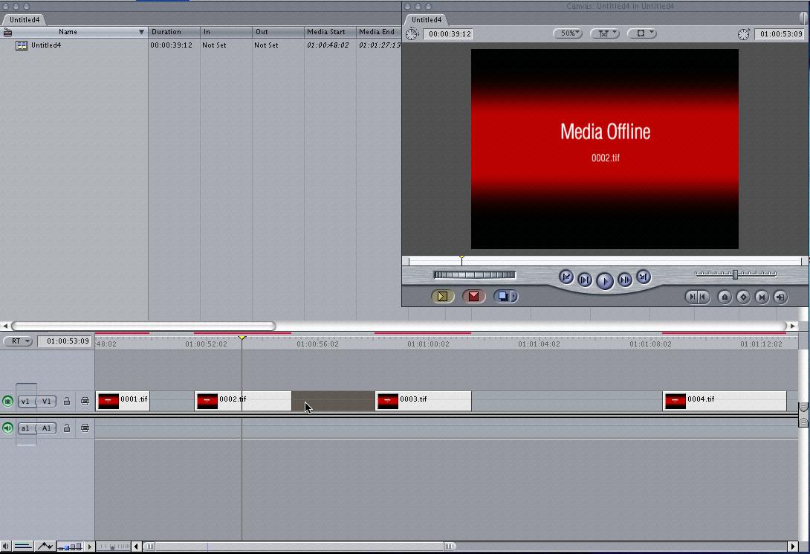The height and width of the screenshot is (554, 810).
Task: Select the Untitled4 tab in the Browser
Action: click(x=25, y=20)
